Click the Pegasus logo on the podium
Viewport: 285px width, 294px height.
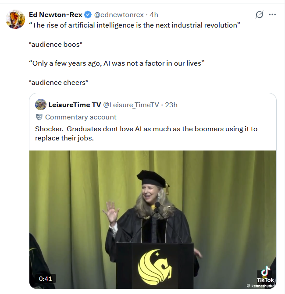(x=155, y=267)
